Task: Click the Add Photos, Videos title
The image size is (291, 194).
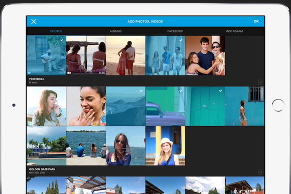Action: coord(145,21)
